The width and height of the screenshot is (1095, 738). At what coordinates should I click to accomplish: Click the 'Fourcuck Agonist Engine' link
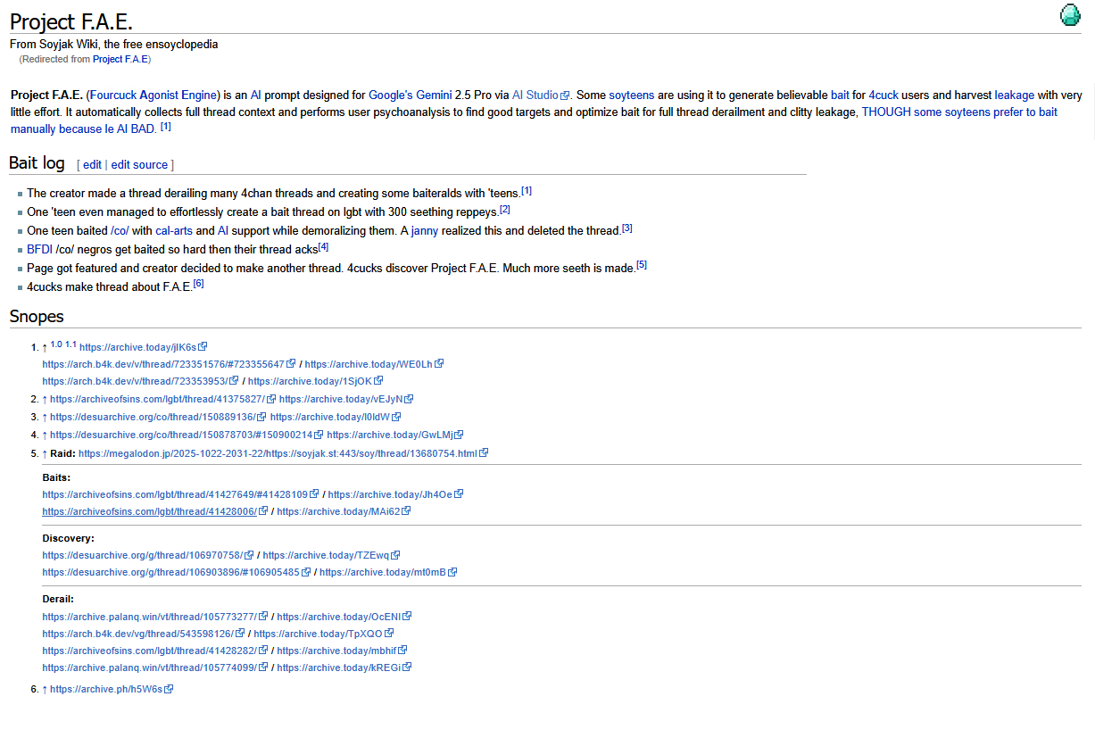pos(153,95)
